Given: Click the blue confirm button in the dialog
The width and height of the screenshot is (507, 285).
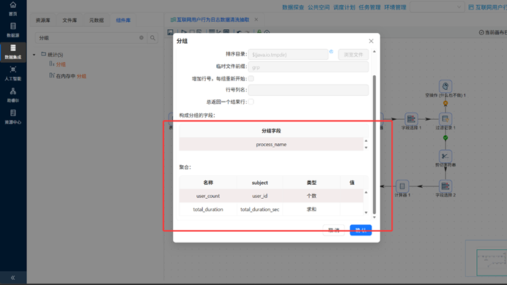Looking at the screenshot, I should coord(360,230).
